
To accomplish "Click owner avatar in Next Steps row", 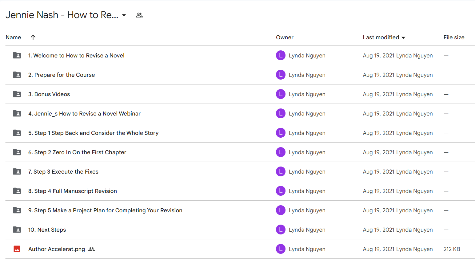I will point(281,230).
